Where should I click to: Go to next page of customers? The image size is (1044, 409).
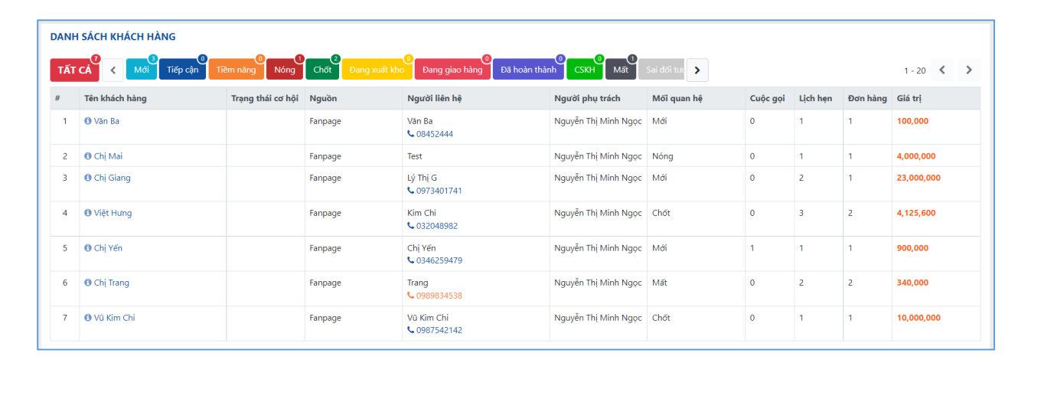[969, 70]
